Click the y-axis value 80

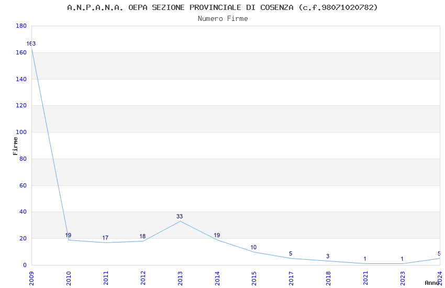pos(23,159)
